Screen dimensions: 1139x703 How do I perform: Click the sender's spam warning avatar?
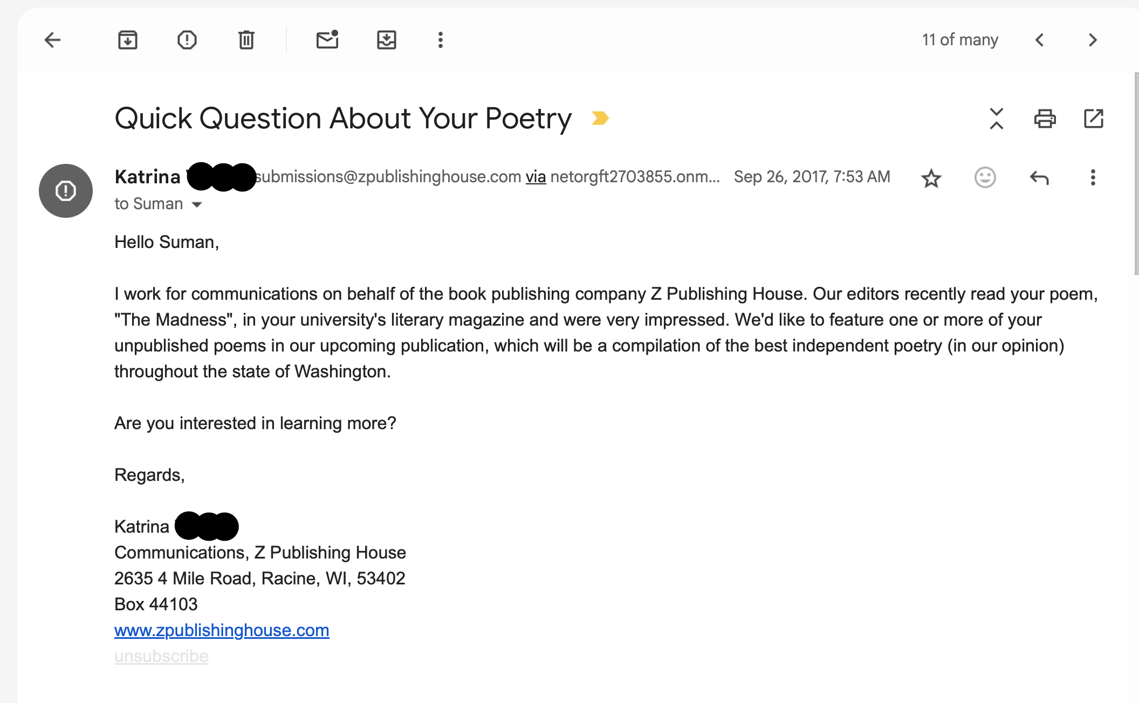[66, 191]
